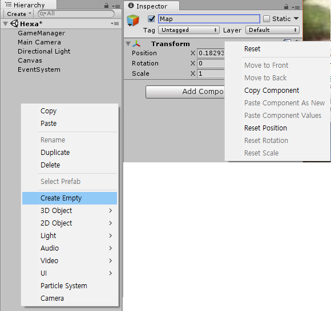The width and height of the screenshot is (331, 311).
Task: Choose Delete in context menu
Action: coord(70,165)
